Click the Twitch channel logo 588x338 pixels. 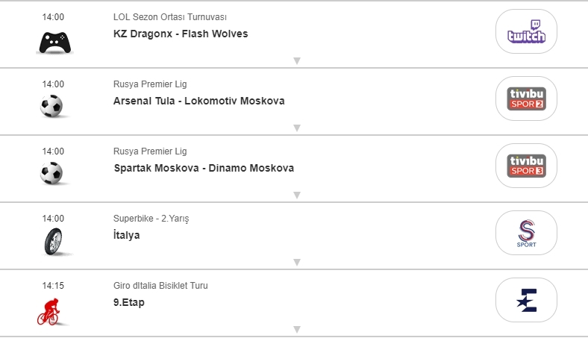click(x=526, y=32)
